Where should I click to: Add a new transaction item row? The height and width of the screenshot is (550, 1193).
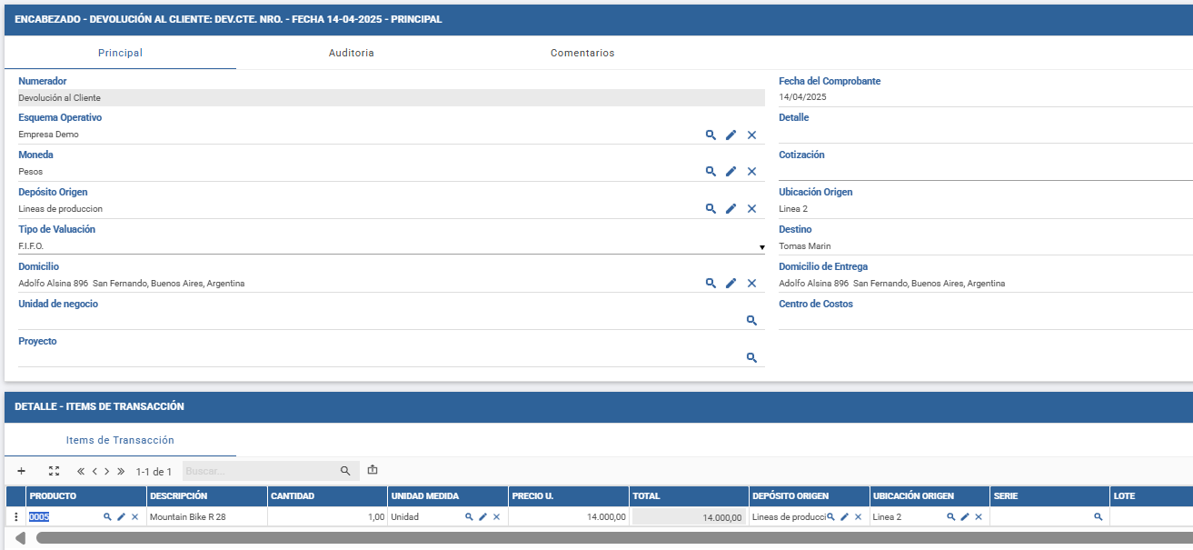point(21,471)
